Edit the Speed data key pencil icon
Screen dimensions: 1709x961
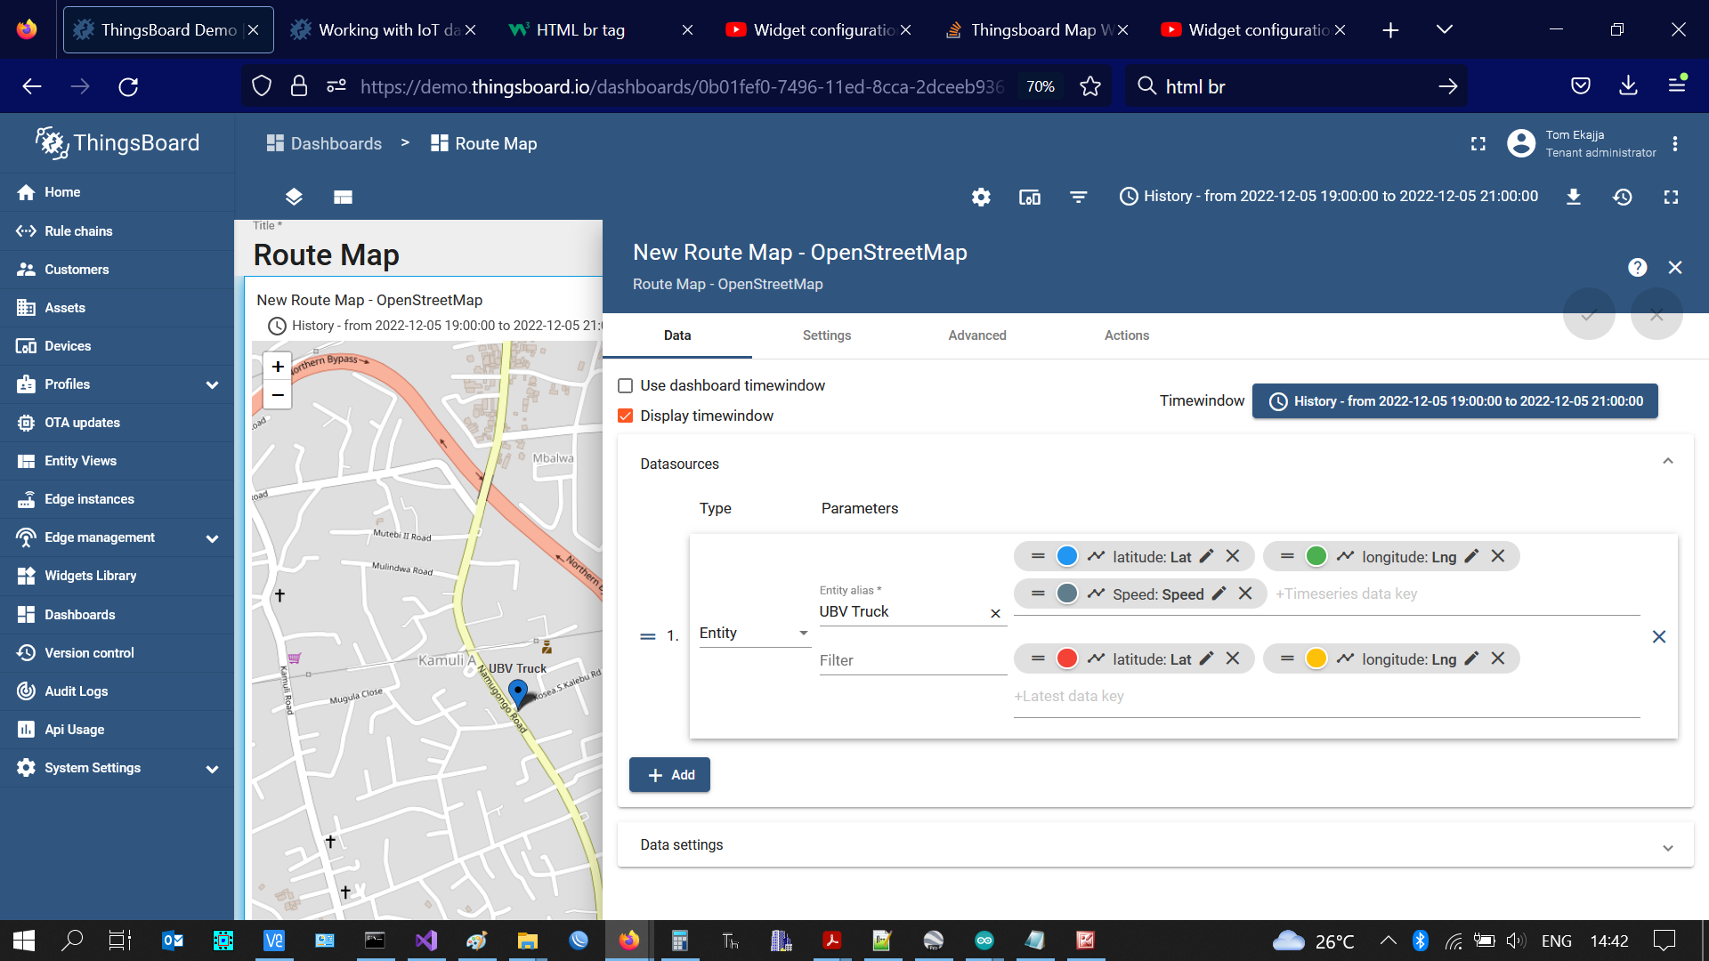click(1219, 594)
